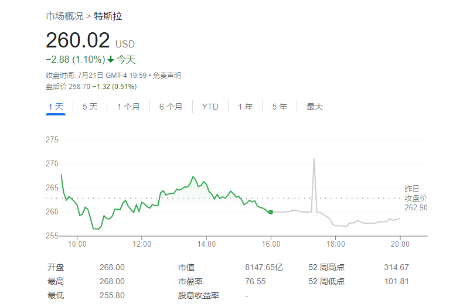Image resolution: width=453 pixels, height=307 pixels.
Task: Click the 18:00 time axis label
Action: click(x=336, y=244)
